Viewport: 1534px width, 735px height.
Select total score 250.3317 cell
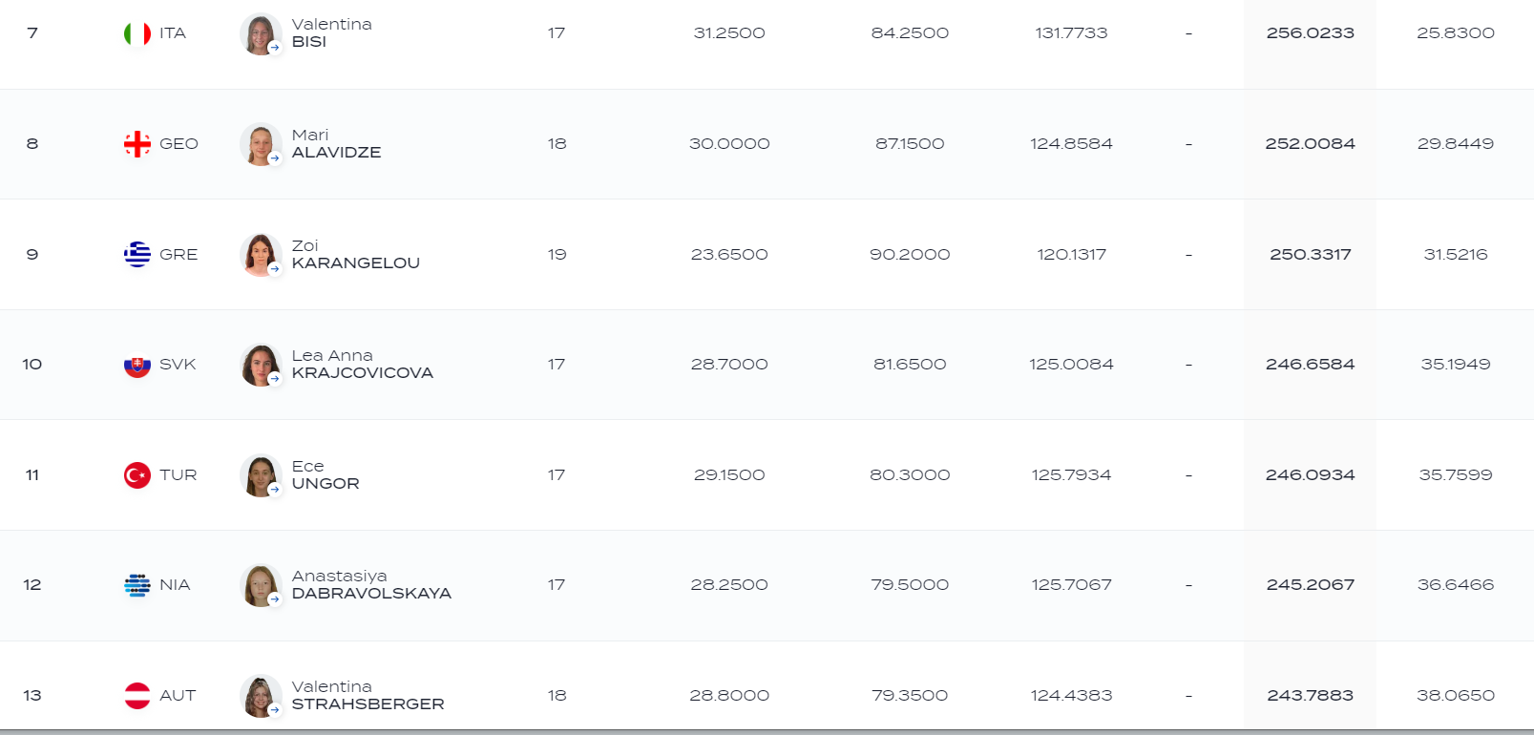[1310, 255]
